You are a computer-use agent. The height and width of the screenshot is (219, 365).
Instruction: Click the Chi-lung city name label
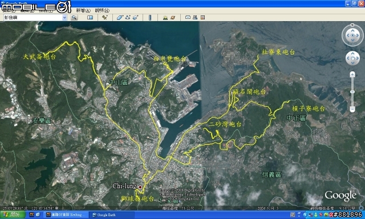pos(124,186)
